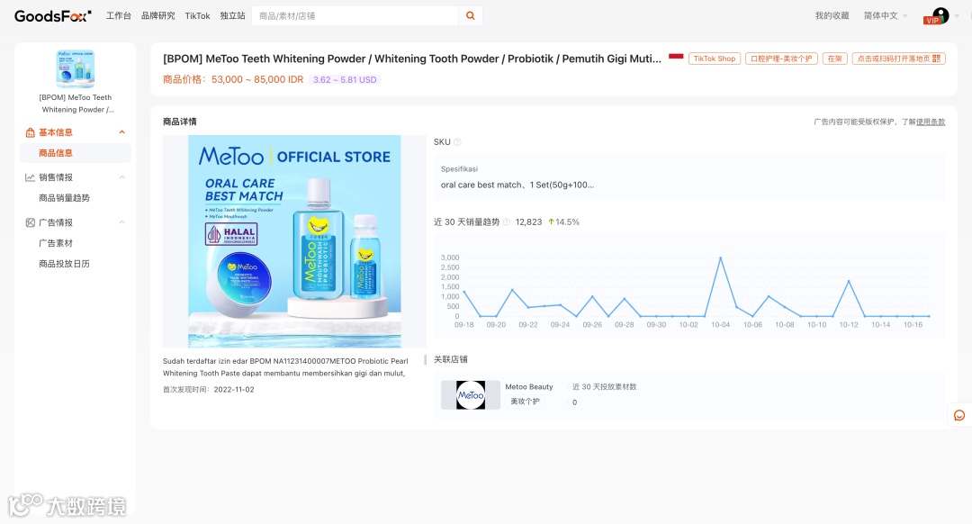Collapse the 销售情报 section

pos(122,177)
